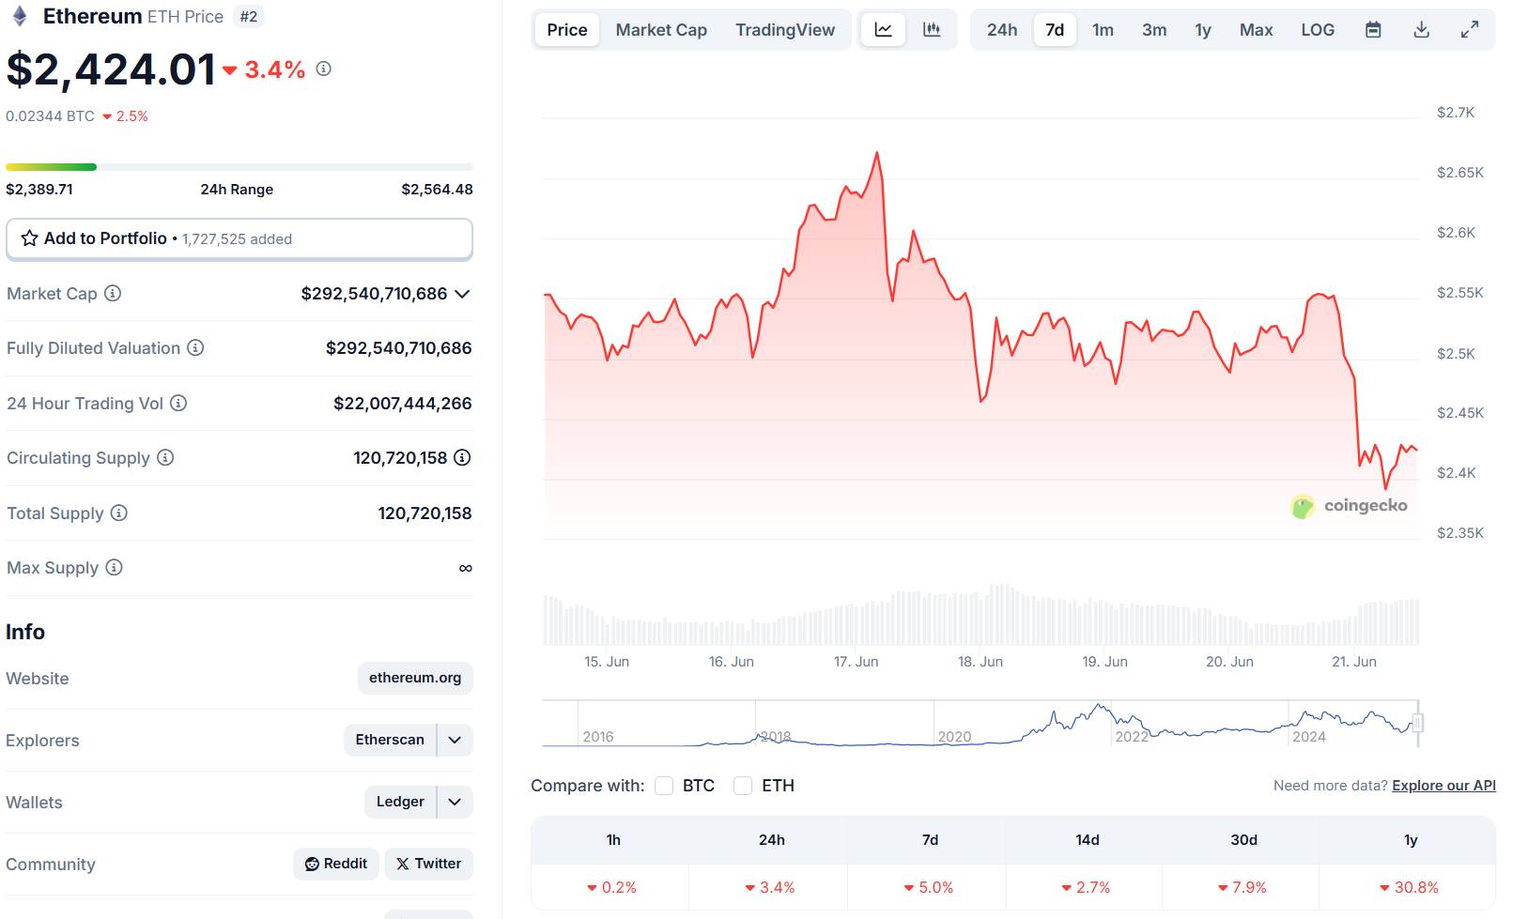Image resolution: width=1528 pixels, height=919 pixels.
Task: Expand the Market Cap value chevron
Action: [x=462, y=294]
